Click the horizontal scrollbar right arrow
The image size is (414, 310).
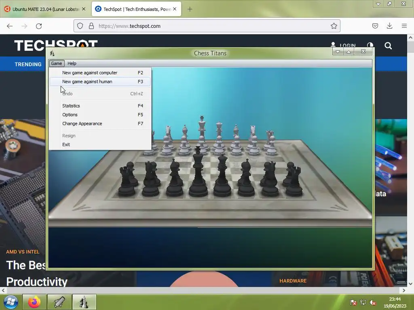point(404,291)
